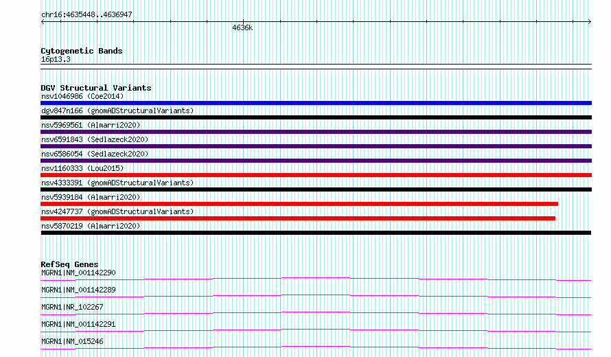Open the MGRN1|NM_001142291 transcript label
This screenshot has height=357, width=611.
(78, 324)
